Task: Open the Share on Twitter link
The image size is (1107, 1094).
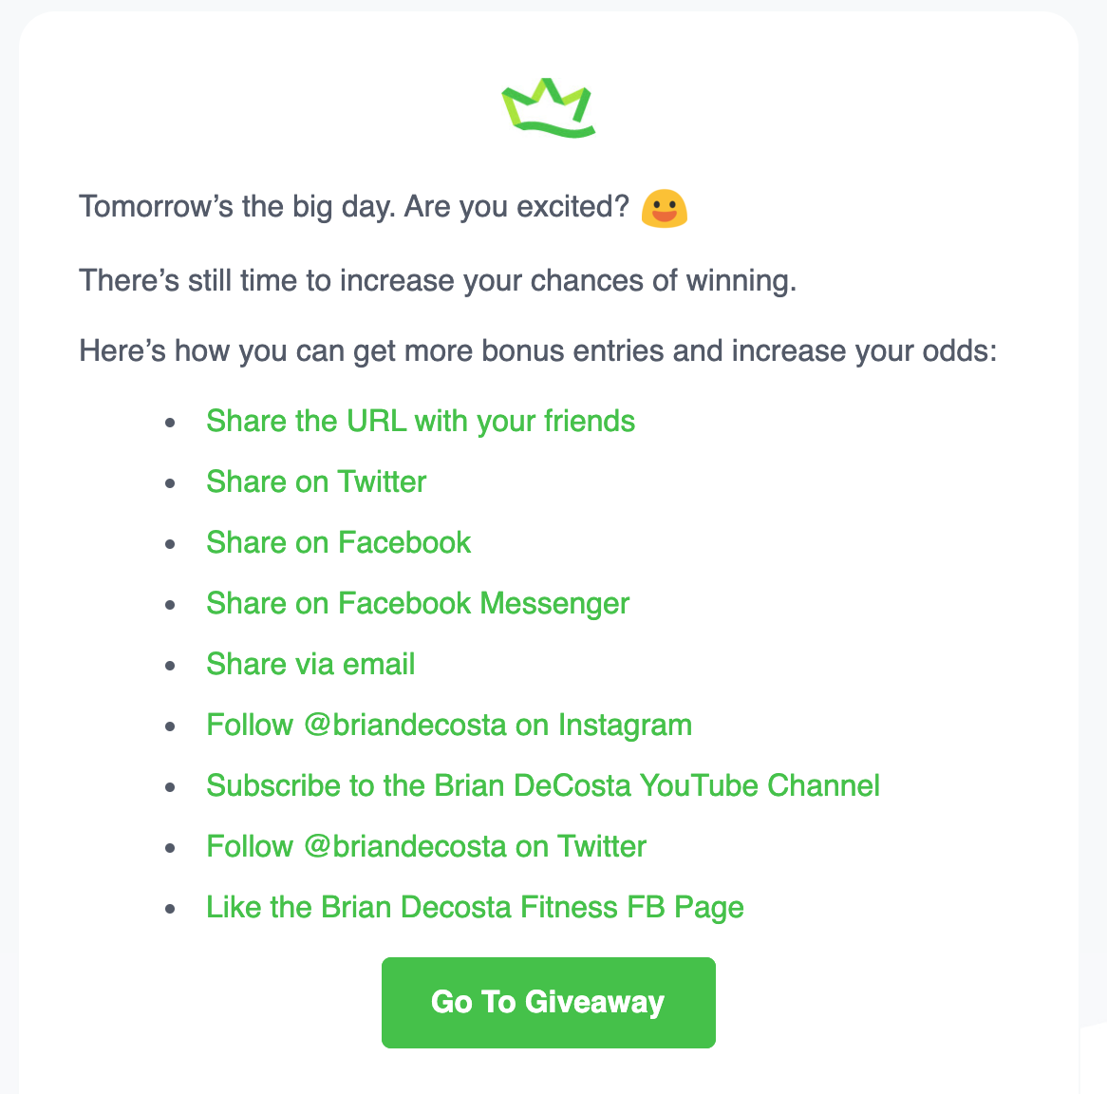Action: [316, 481]
